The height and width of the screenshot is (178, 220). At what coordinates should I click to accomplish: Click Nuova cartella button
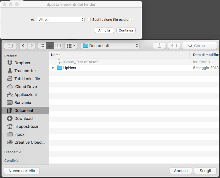coord(22,171)
